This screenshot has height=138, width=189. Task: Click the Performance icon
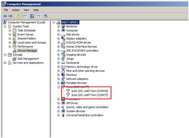pos(14,47)
